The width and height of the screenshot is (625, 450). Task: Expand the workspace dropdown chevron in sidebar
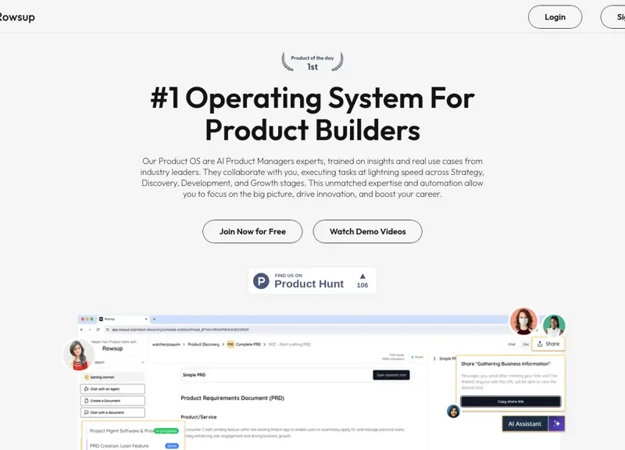[x=142, y=362]
